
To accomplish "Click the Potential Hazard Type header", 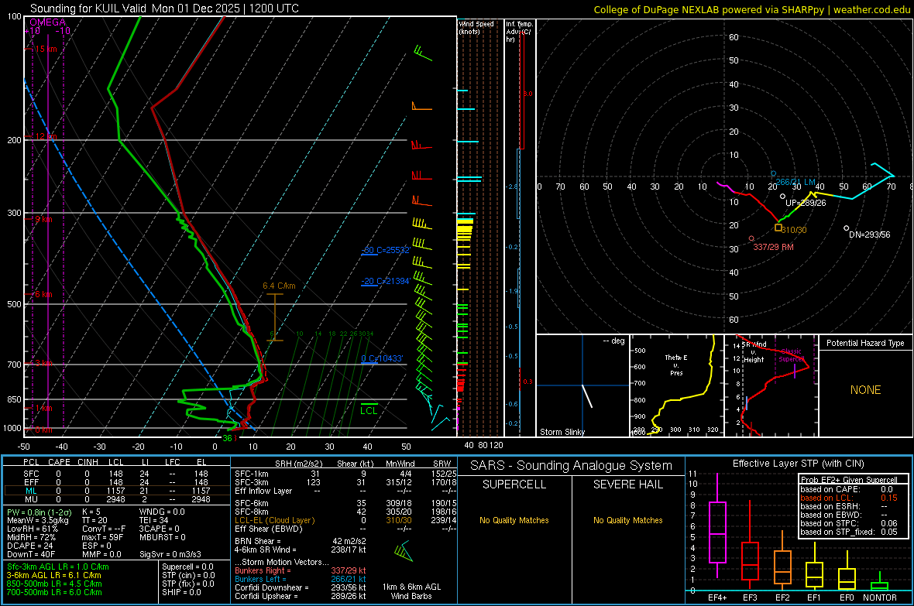I will [x=865, y=343].
